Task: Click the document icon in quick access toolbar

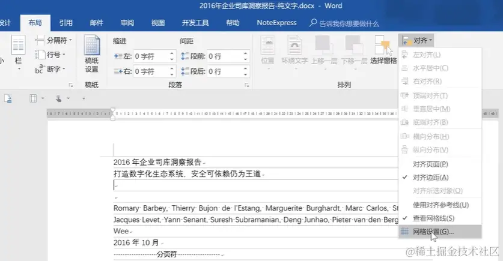Action: [x=8, y=98]
